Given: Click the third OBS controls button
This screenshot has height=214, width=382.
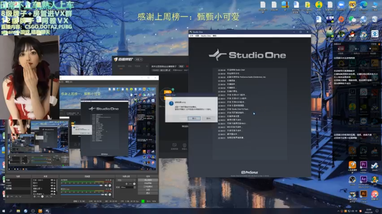Looking at the screenshot, I should tap(148, 186).
